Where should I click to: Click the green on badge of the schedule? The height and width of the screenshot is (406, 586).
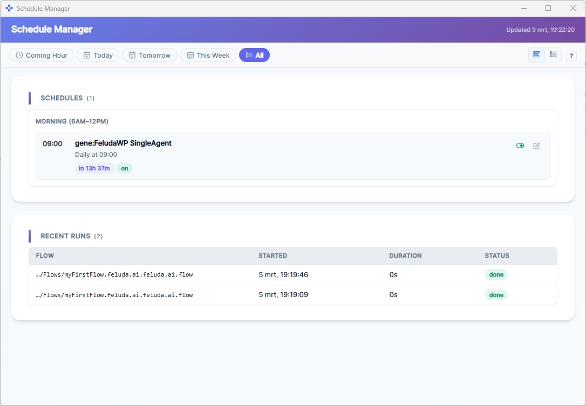(124, 168)
